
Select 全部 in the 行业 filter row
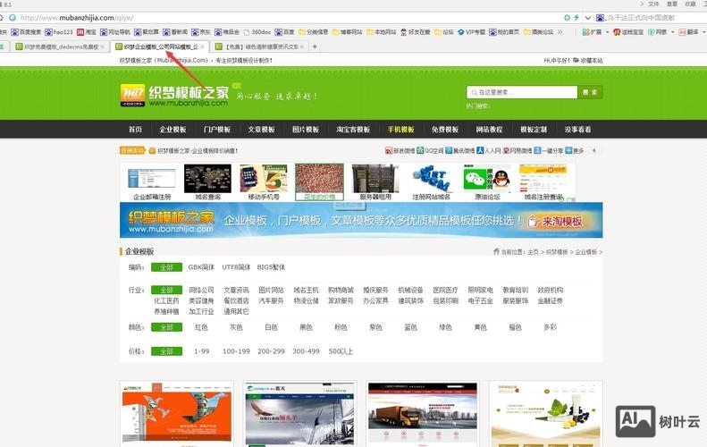(x=166, y=290)
